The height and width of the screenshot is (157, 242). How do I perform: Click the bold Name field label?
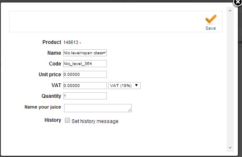pyautogui.click(x=54, y=53)
